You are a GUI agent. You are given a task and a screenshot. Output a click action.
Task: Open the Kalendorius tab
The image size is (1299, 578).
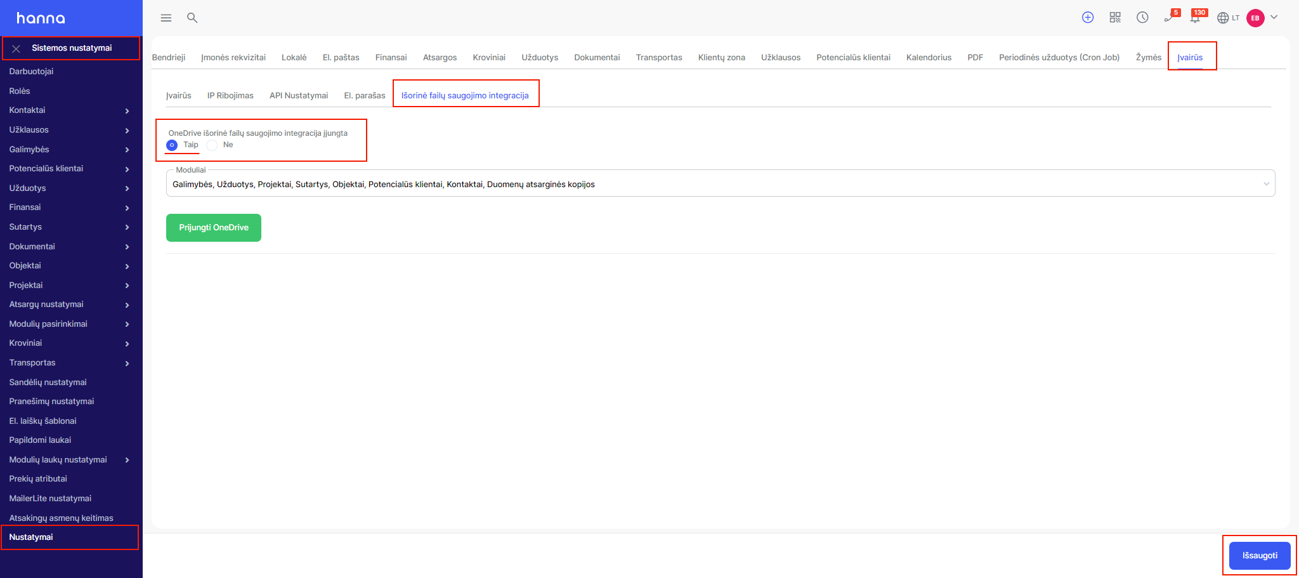929,57
